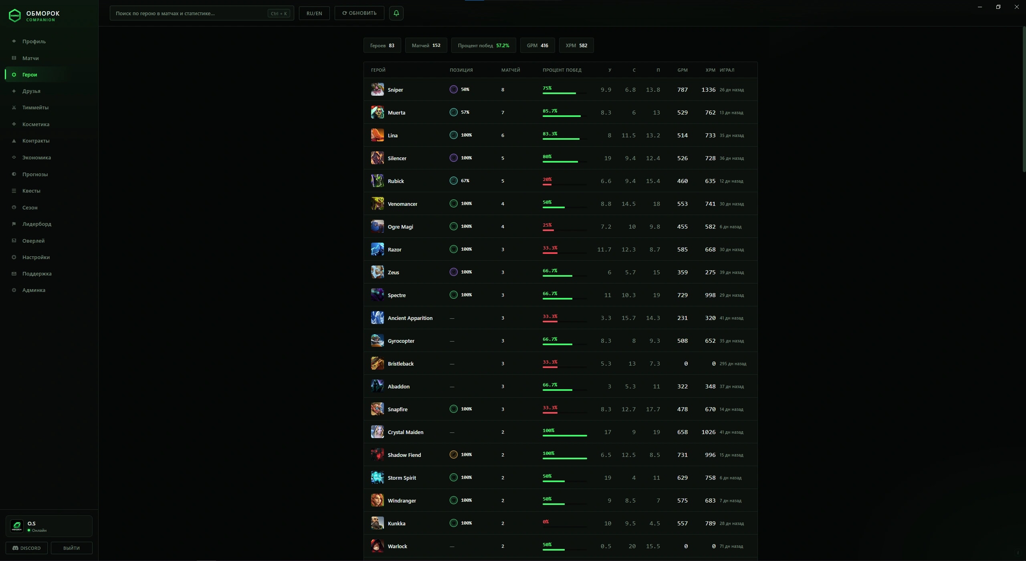The image size is (1026, 561).
Task: Toggle the RU/EN language button
Action: (314, 13)
